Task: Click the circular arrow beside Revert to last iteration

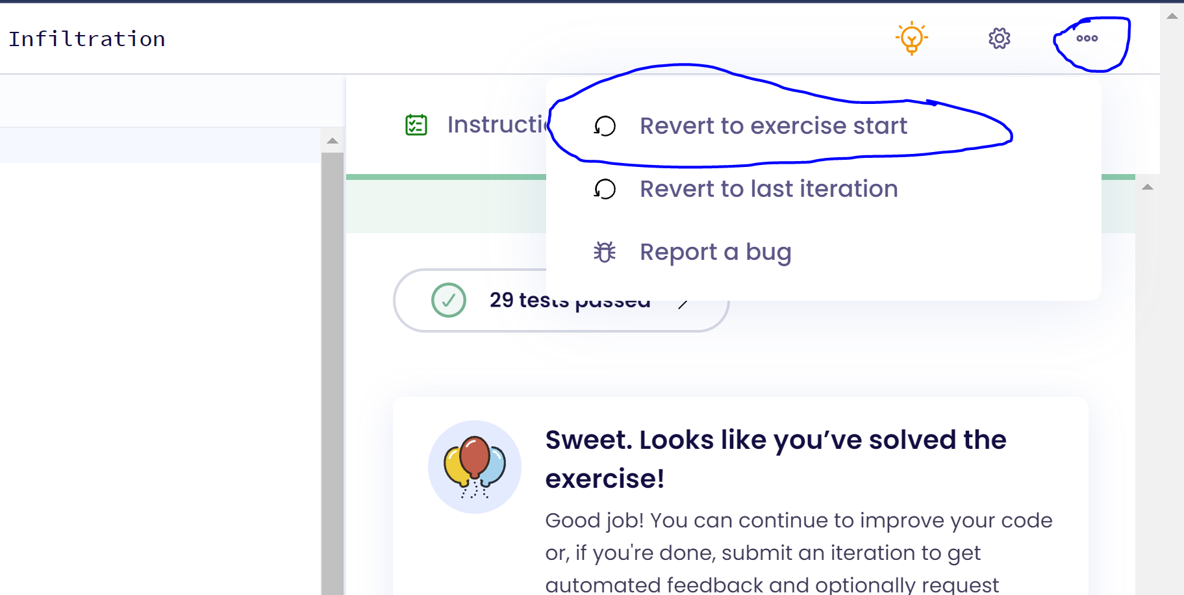Action: 604,189
